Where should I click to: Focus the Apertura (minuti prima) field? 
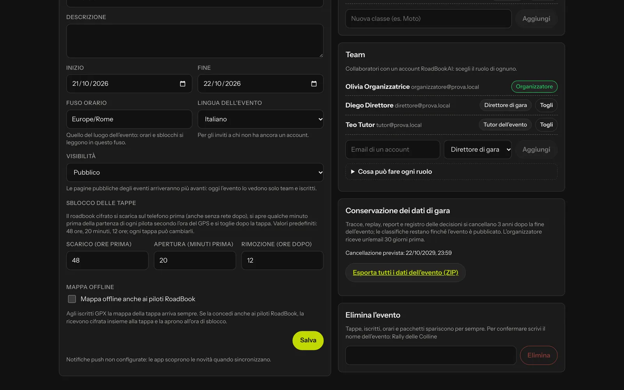coord(195,261)
